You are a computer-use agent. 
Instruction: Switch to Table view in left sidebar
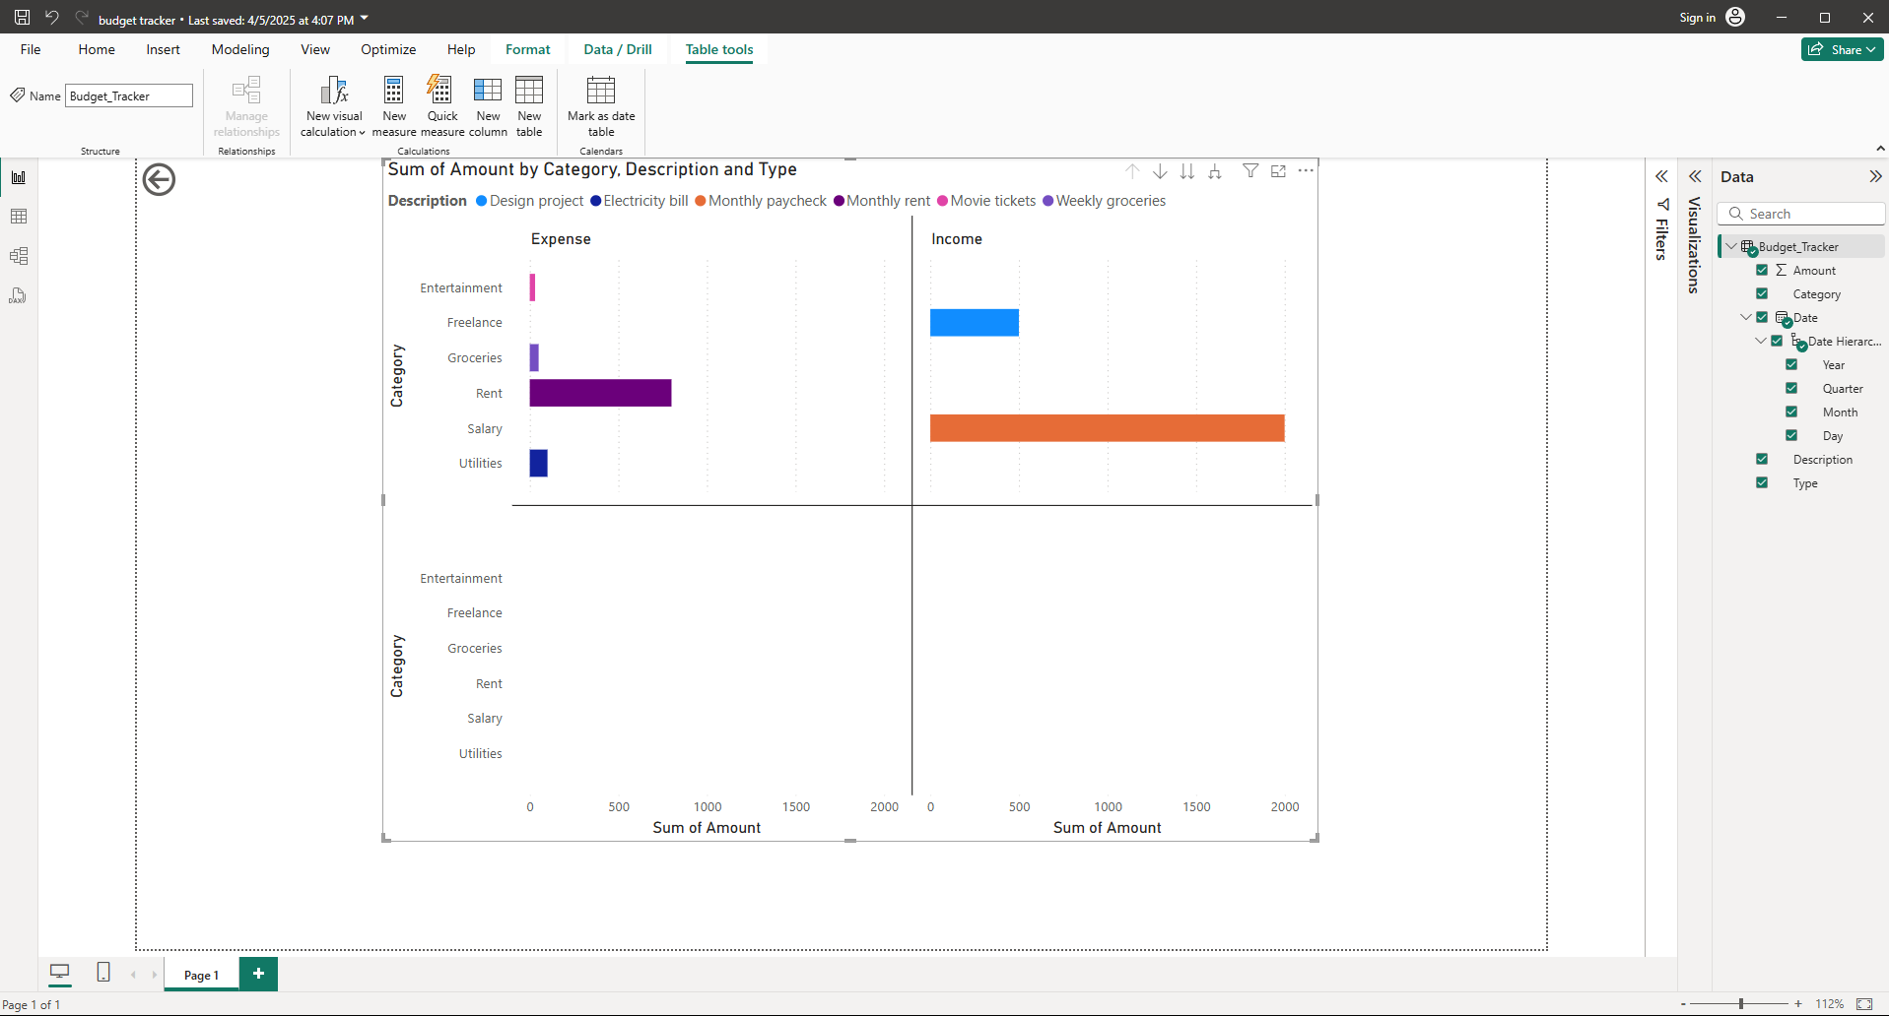point(19,217)
